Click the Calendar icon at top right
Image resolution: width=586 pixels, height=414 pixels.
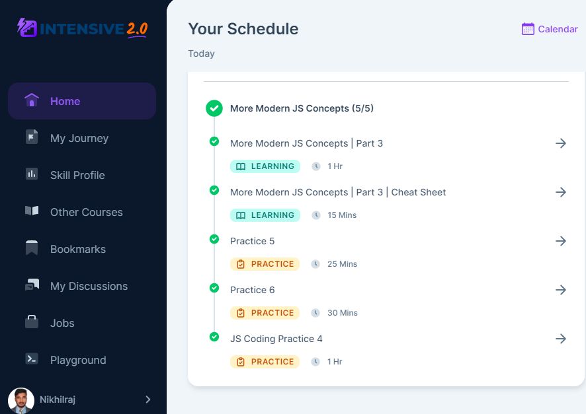[x=528, y=29]
